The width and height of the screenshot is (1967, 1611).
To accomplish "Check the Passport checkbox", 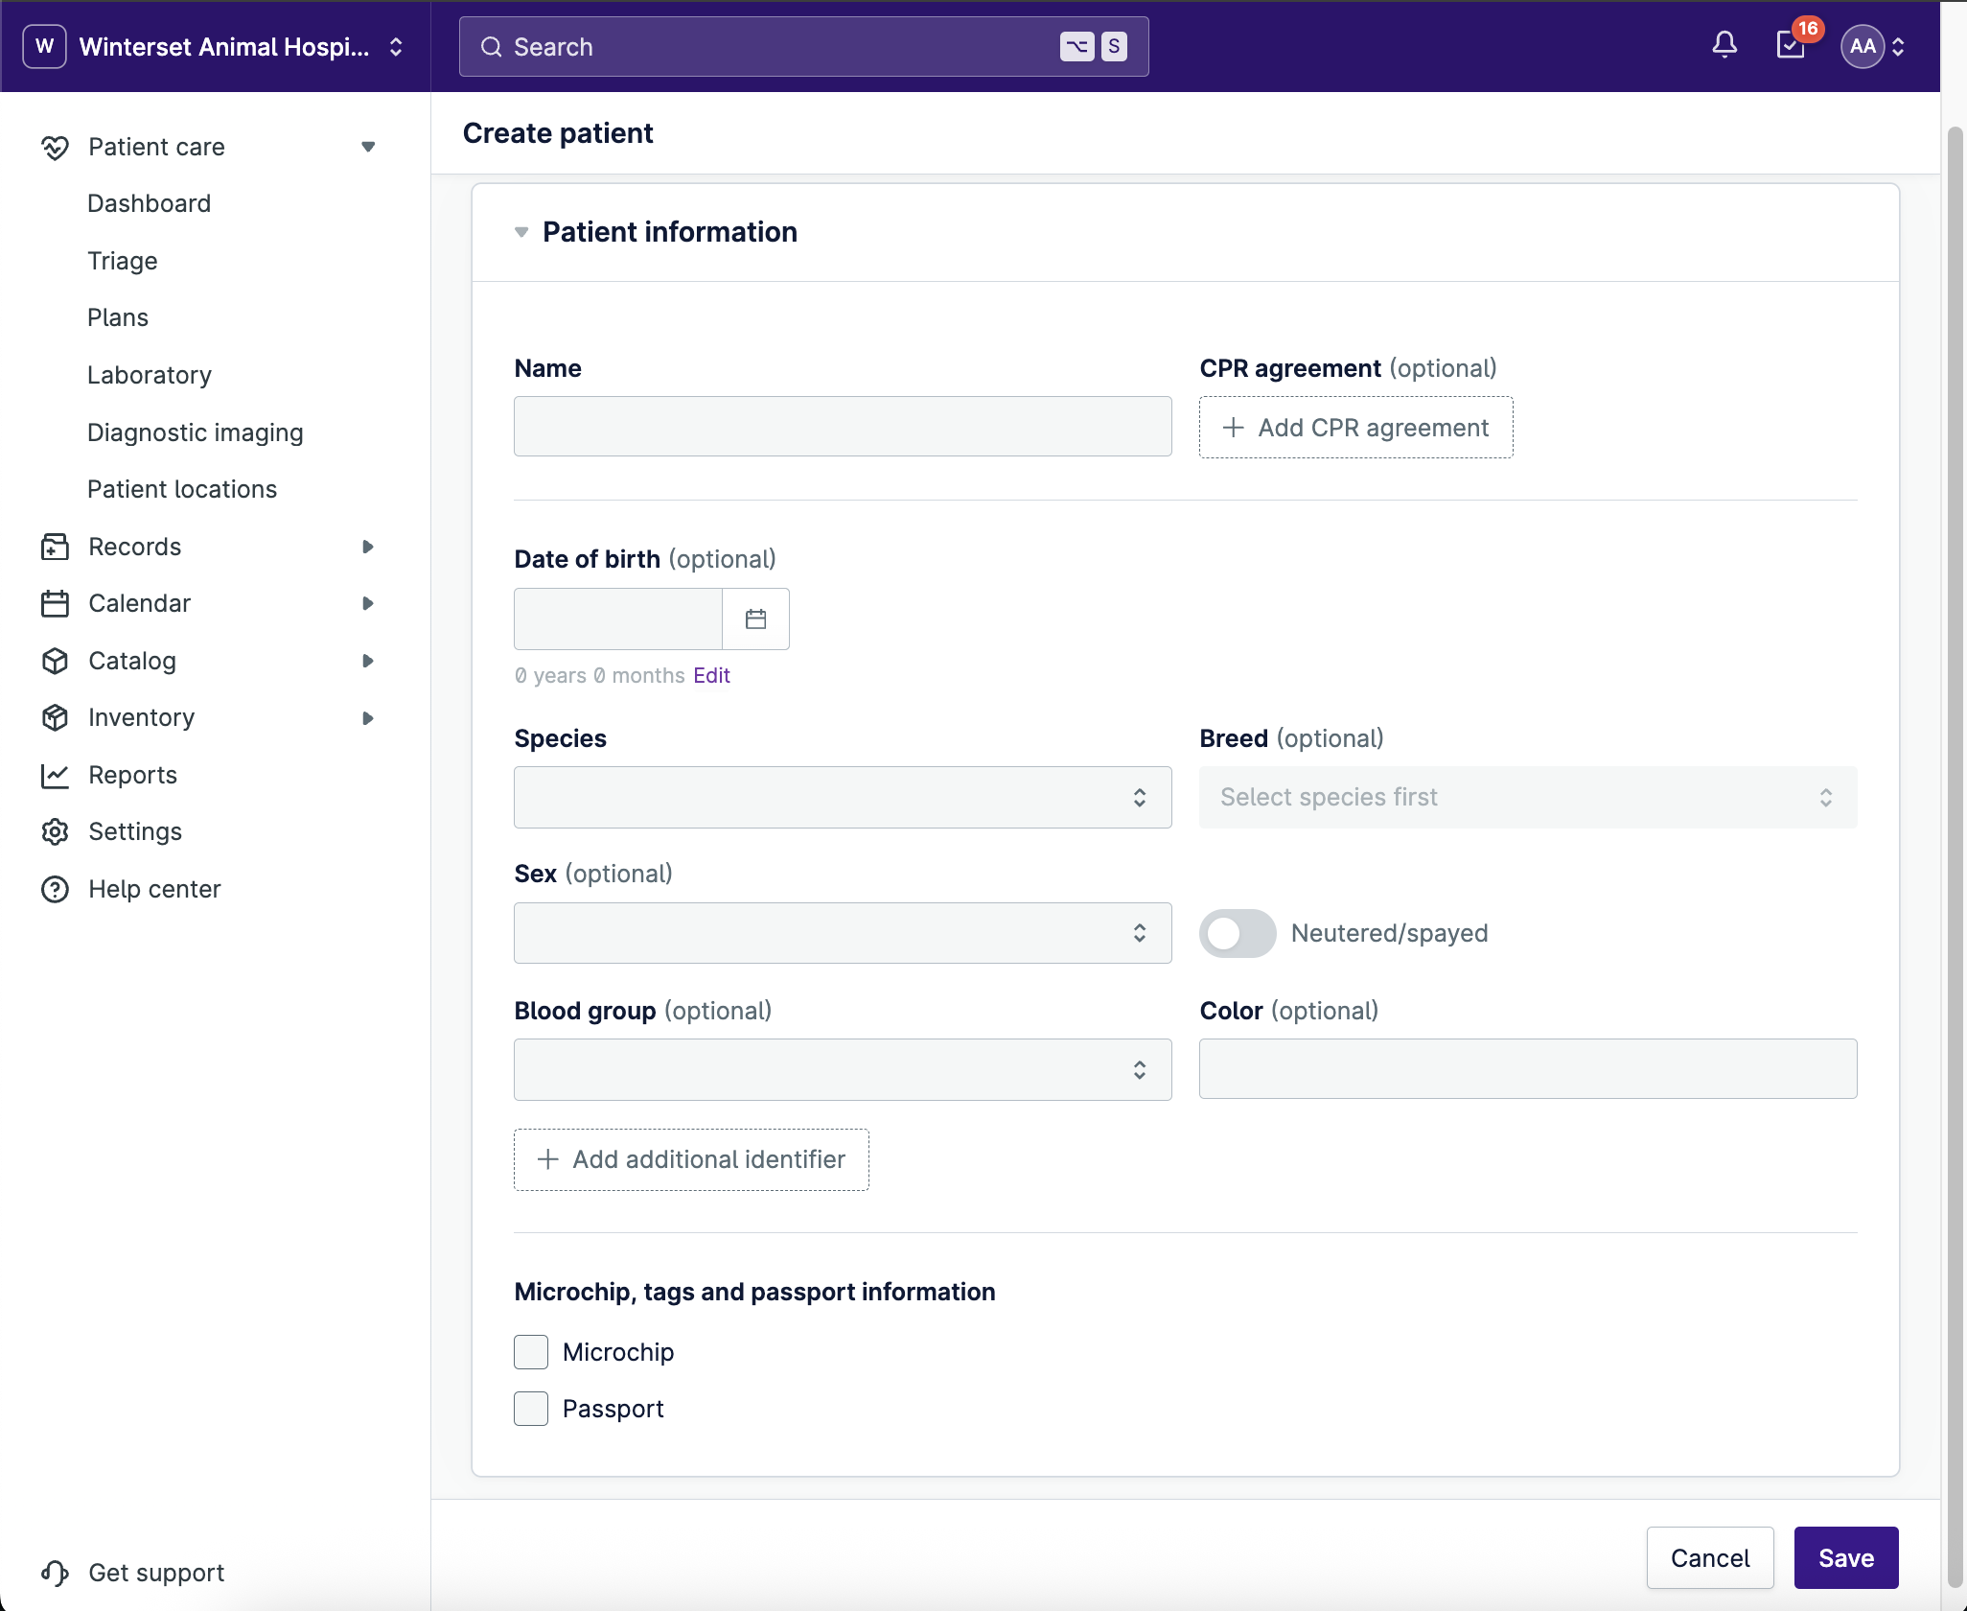I will click(531, 1409).
